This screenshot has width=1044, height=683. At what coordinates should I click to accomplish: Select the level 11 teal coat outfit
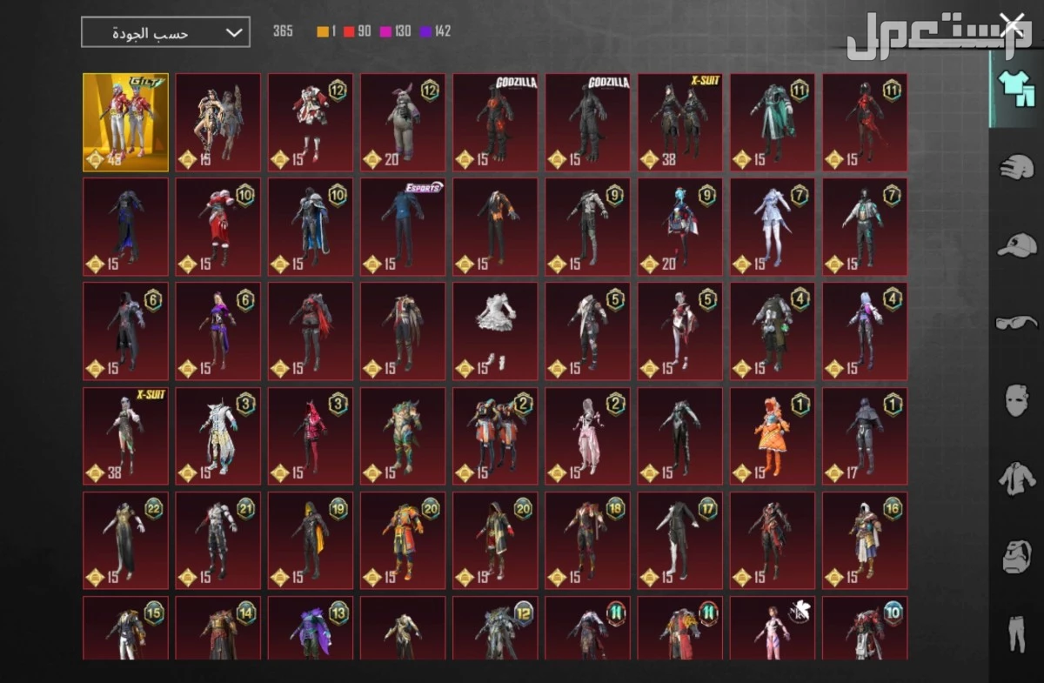[x=773, y=122]
